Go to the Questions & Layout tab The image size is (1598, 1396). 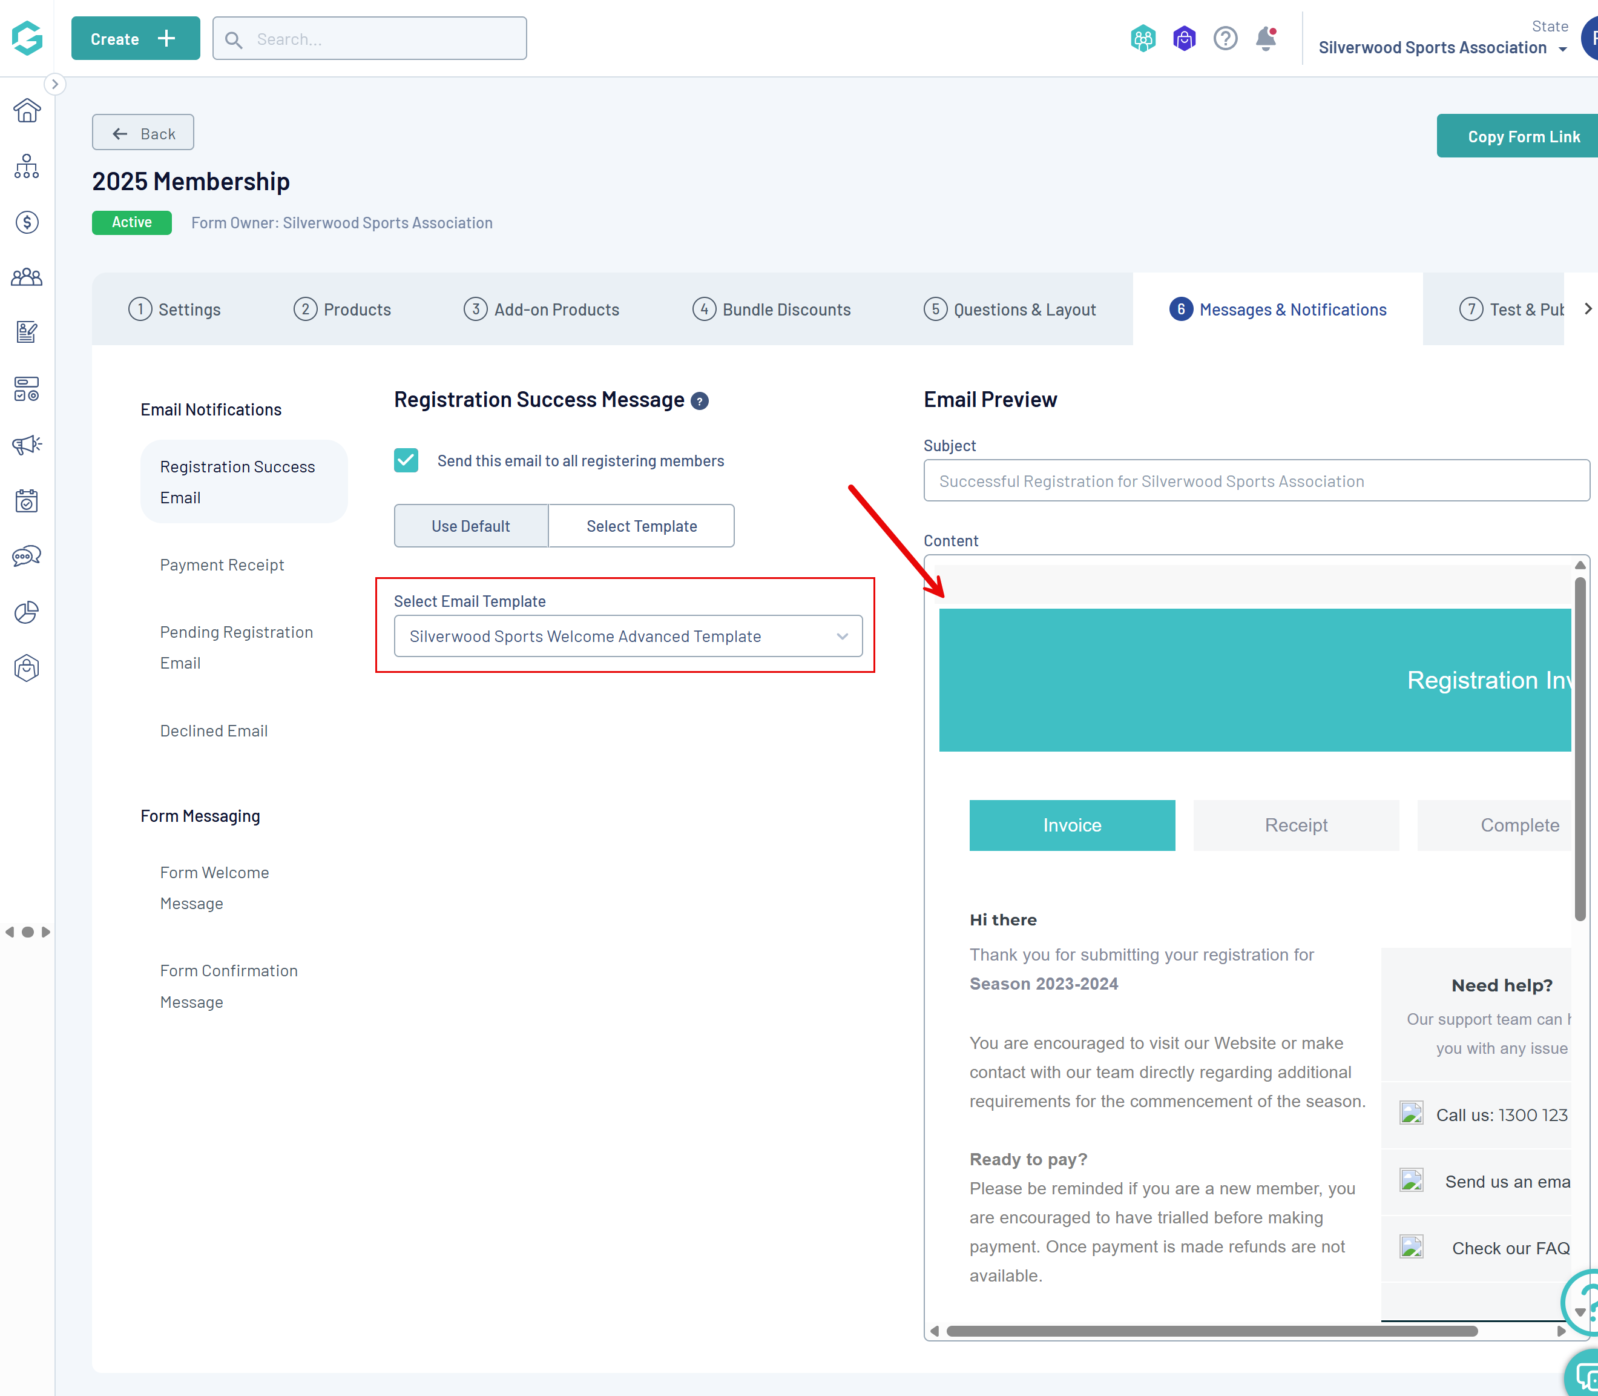click(1010, 309)
